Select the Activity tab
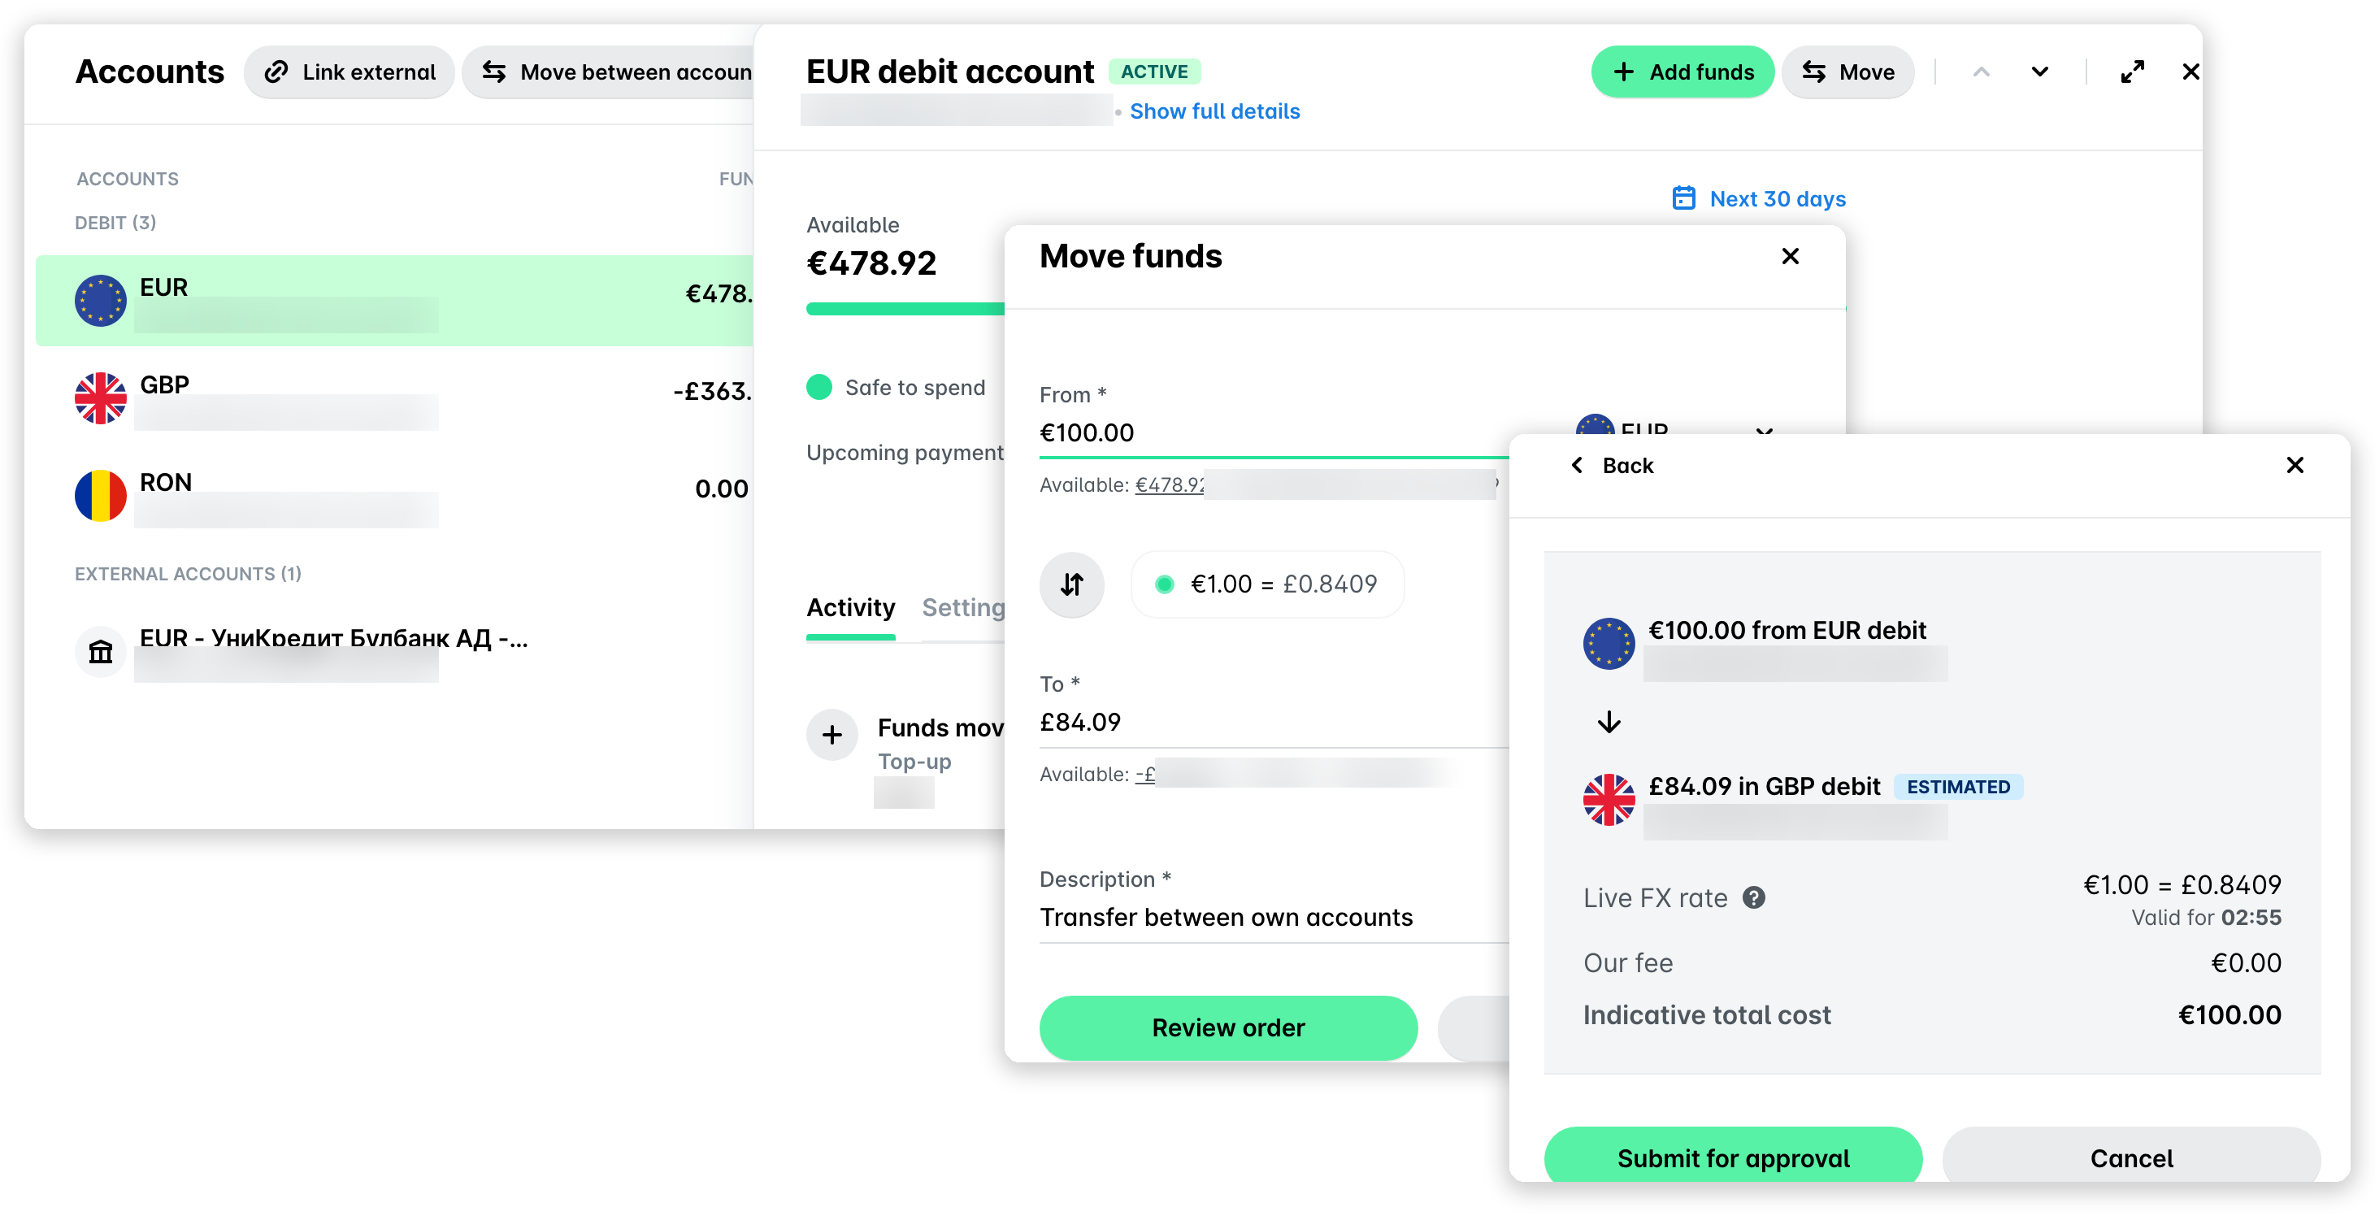The height and width of the screenshot is (1216, 2375). (850, 609)
